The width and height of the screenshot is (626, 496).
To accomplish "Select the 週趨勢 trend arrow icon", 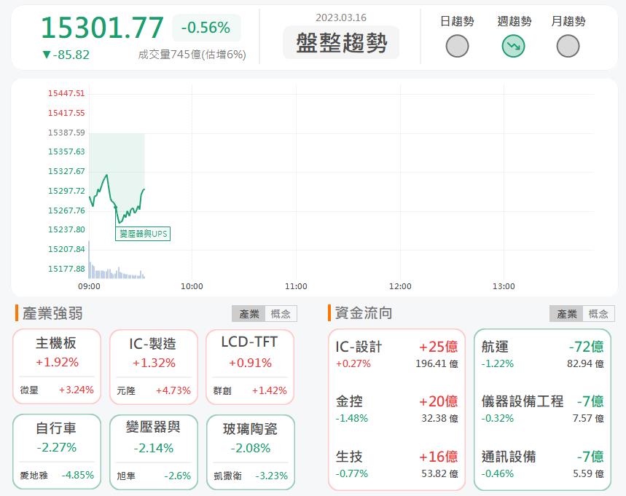I will [x=512, y=45].
